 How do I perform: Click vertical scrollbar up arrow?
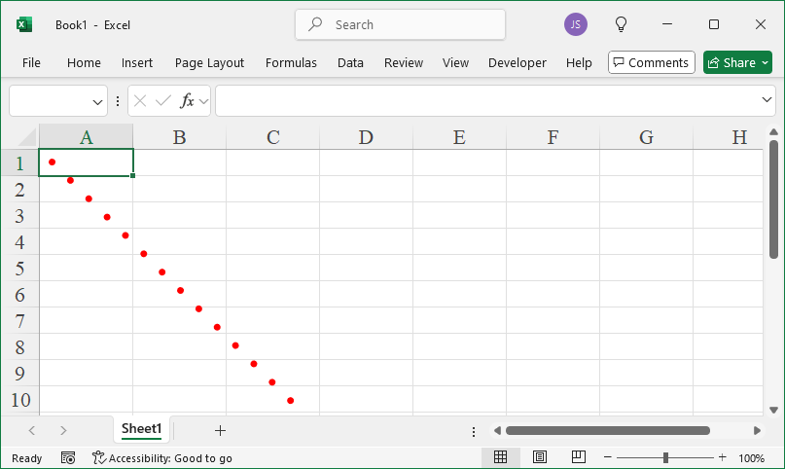tap(773, 131)
